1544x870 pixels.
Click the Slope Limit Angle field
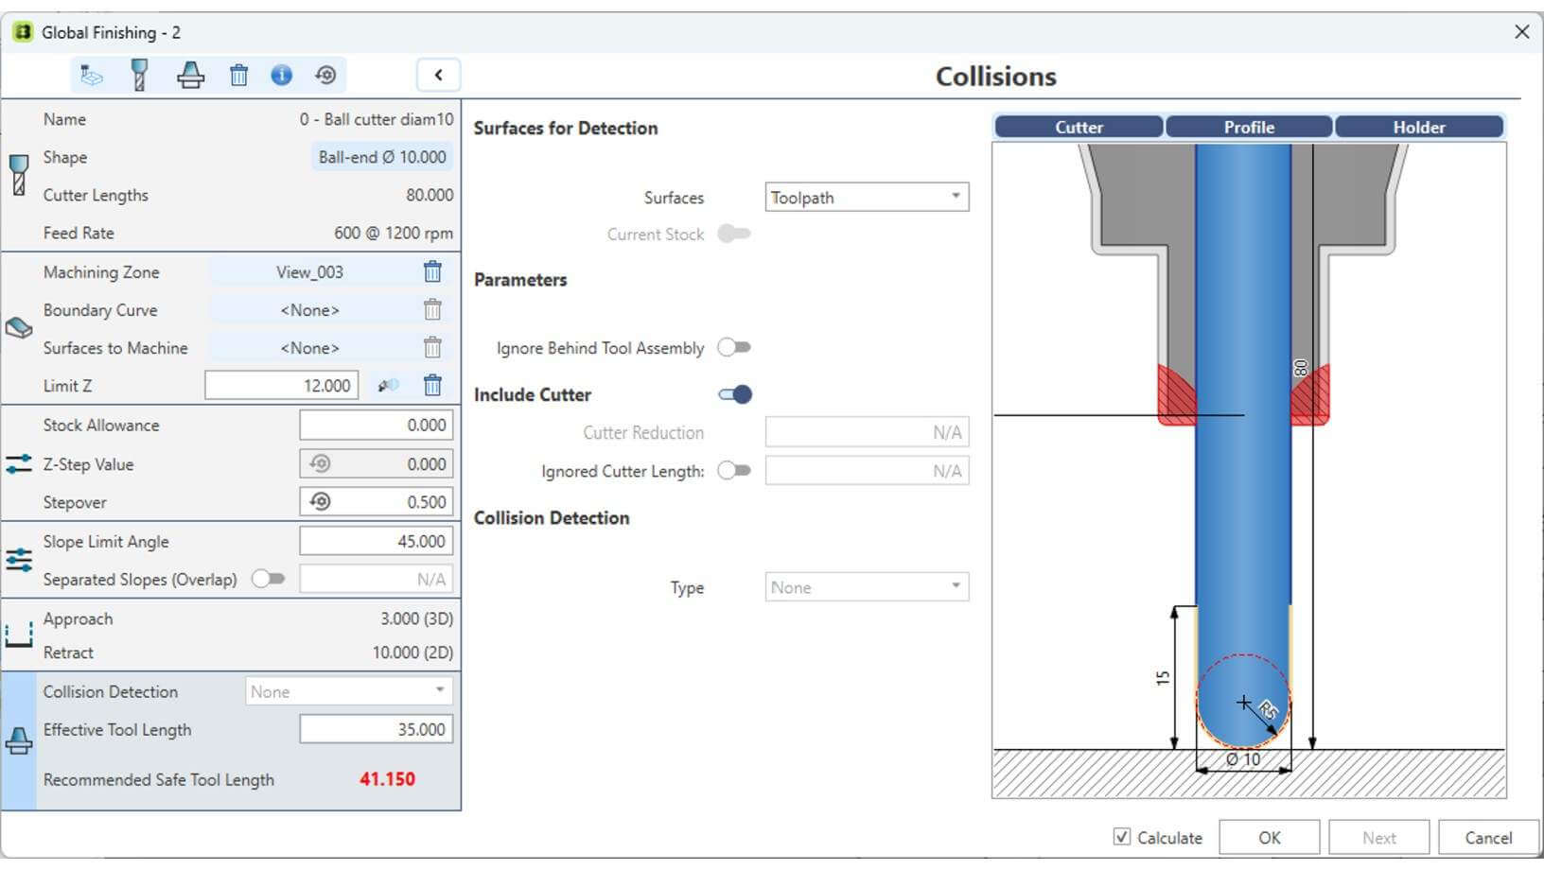click(x=377, y=541)
